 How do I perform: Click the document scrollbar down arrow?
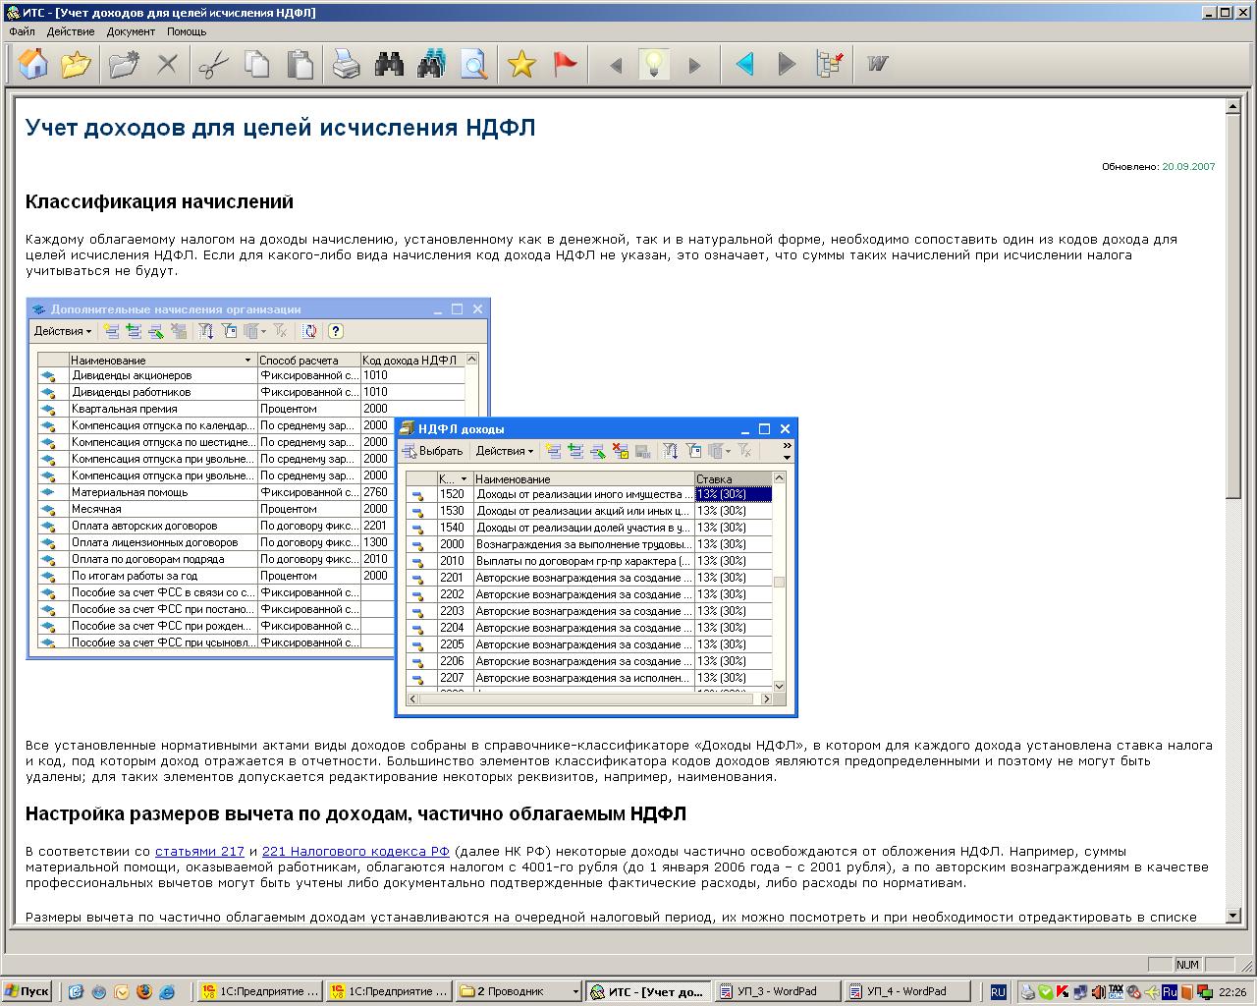(x=1233, y=916)
